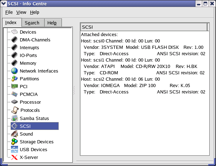Click the Sound speaker icon
Screen dimensions: 216x166
tap(14, 134)
